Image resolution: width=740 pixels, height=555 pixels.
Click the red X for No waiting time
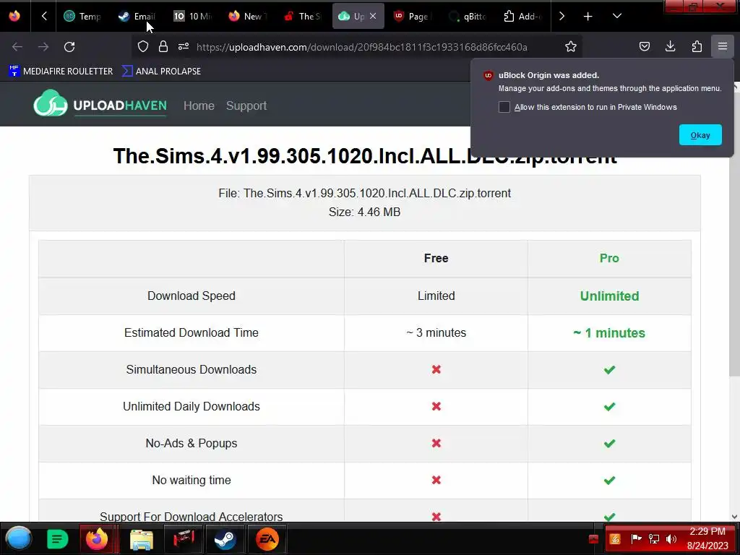coord(436,480)
